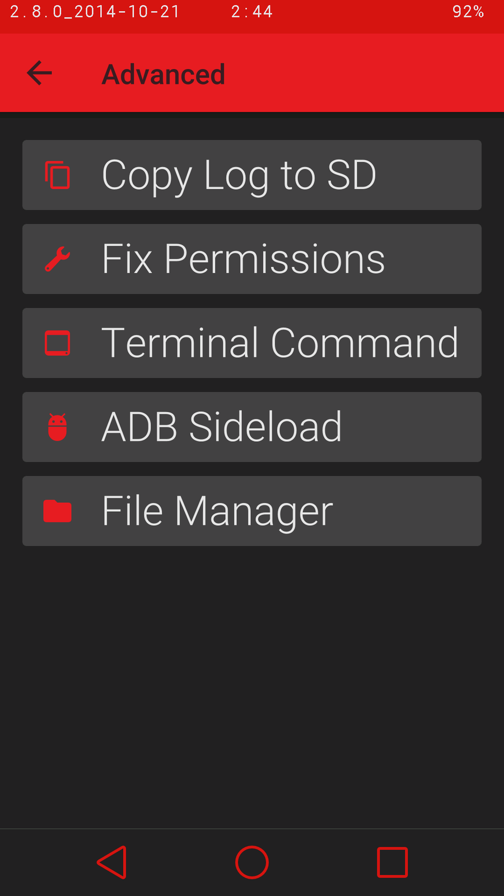Tap the back arrow beside Advanced
Viewport: 504px width, 896px height.
(39, 73)
